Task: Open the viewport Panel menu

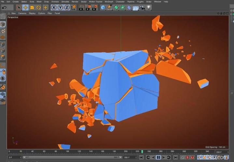Action: click(x=57, y=13)
